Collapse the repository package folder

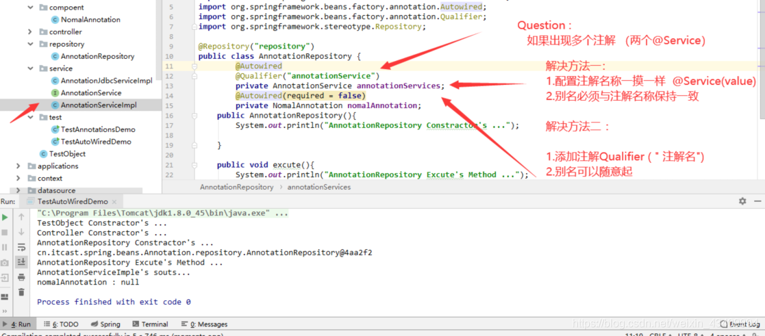click(31, 44)
